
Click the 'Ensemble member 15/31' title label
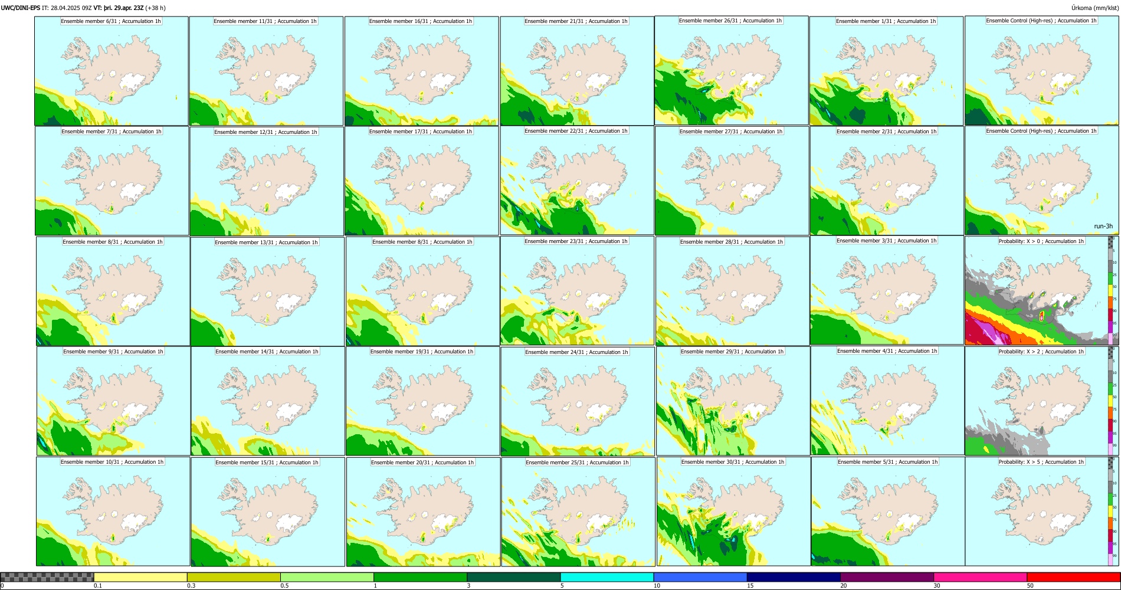pyautogui.click(x=267, y=463)
